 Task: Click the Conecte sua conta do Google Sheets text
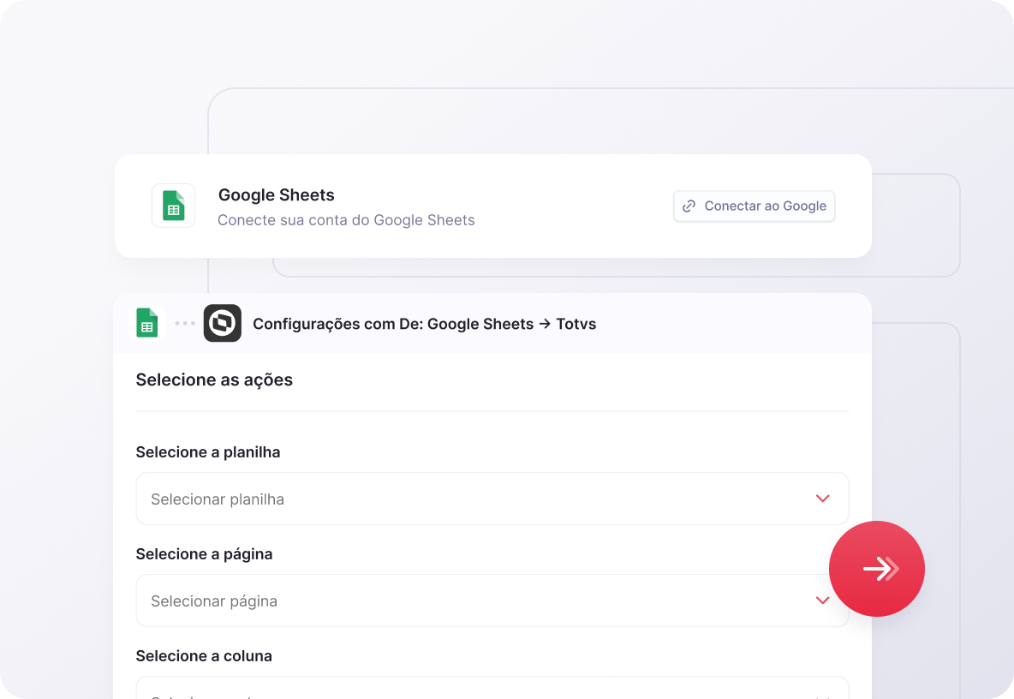point(346,220)
